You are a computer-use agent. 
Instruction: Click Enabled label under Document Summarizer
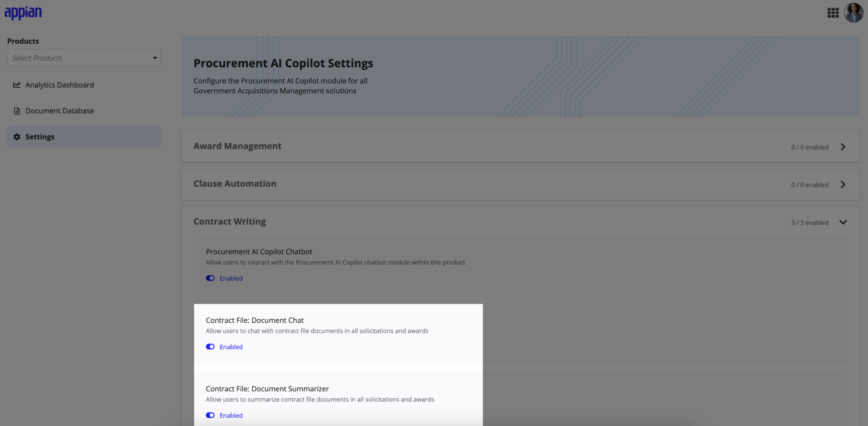(231, 416)
